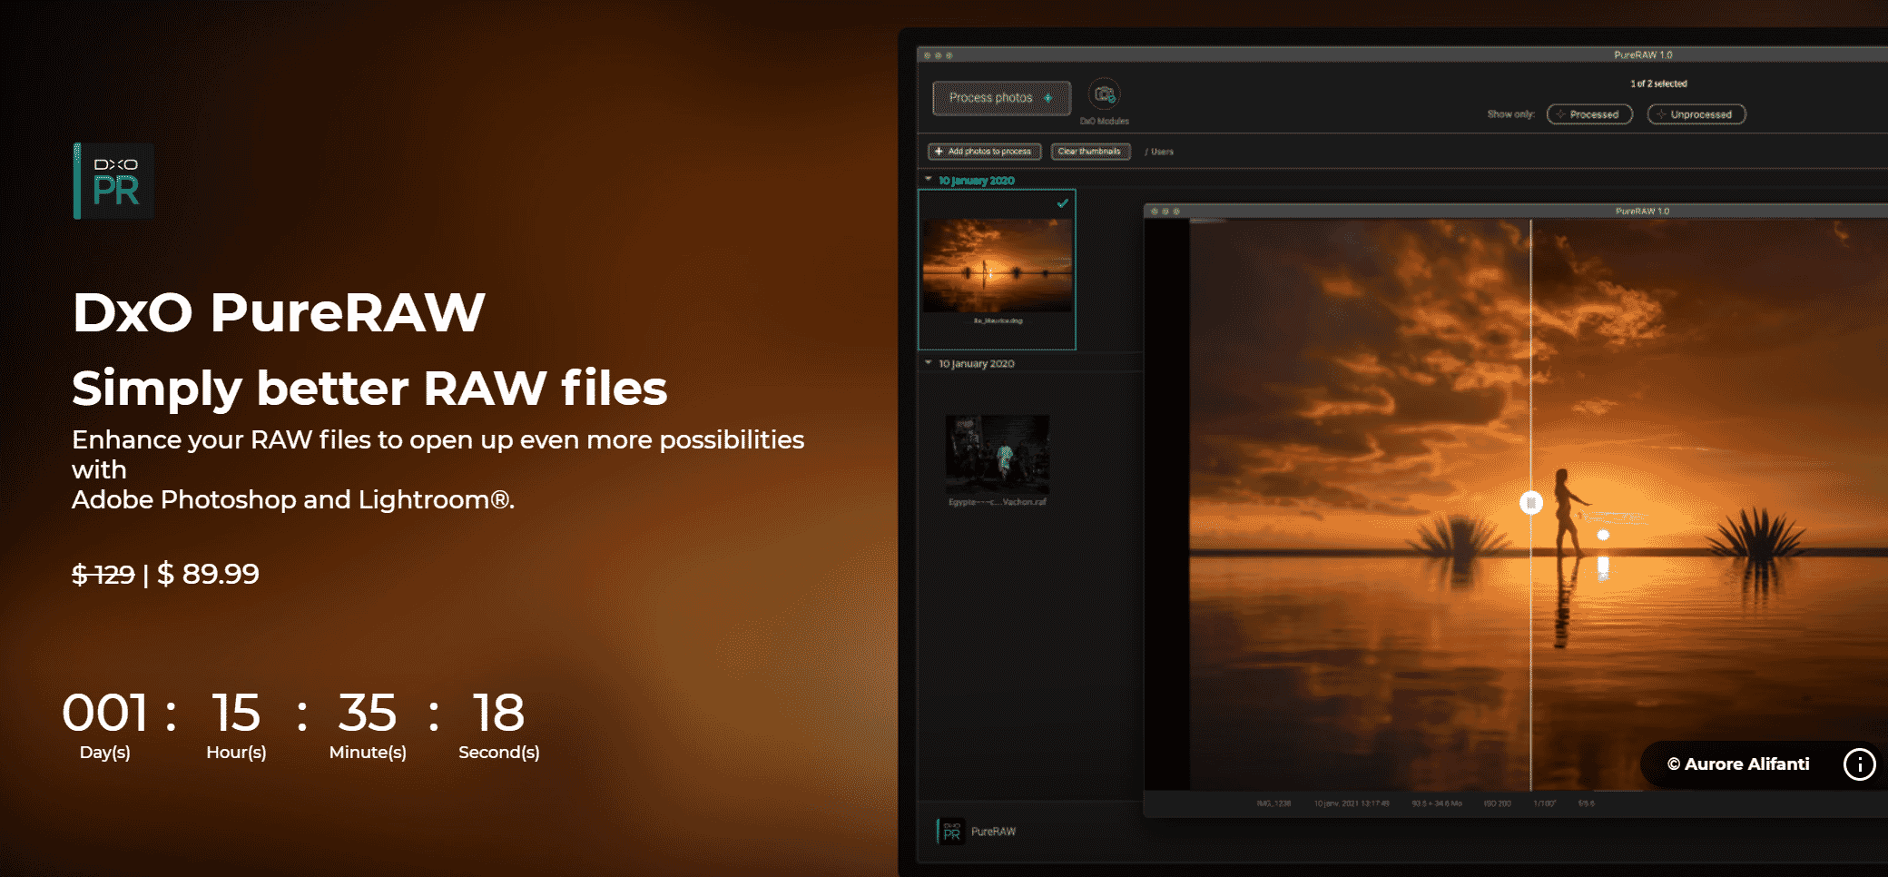Click the DxO PureRAW heading
1888x877 pixels.
tap(279, 312)
